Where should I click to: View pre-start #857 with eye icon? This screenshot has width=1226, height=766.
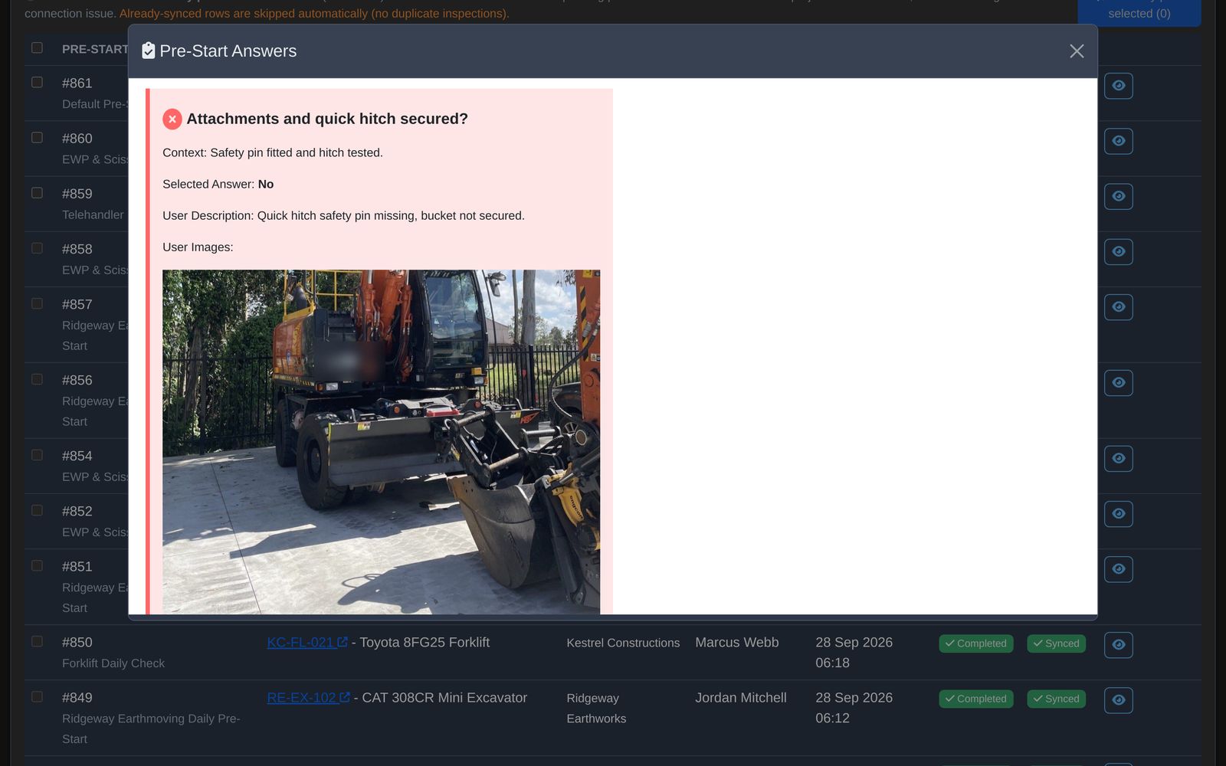(1119, 306)
